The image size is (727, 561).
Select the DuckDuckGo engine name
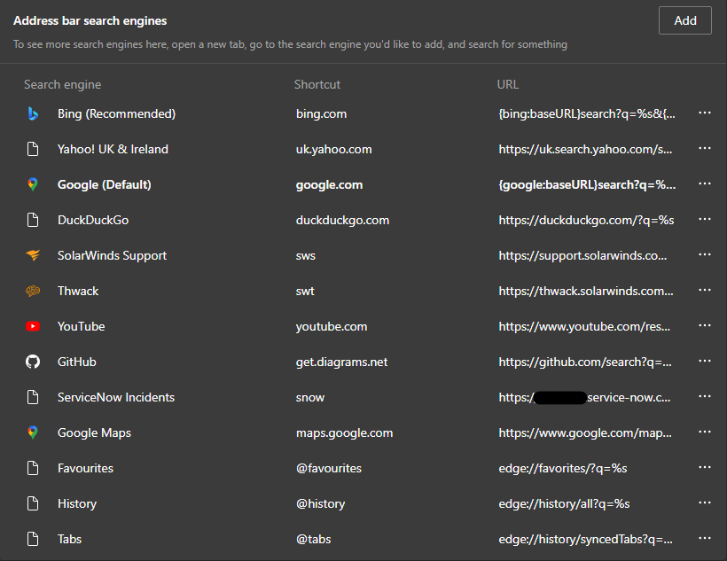coord(93,220)
